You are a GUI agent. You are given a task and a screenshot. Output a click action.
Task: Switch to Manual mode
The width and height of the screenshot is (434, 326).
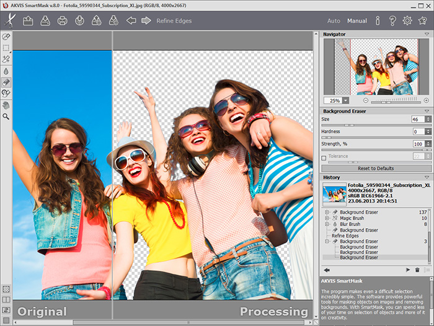coord(356,21)
